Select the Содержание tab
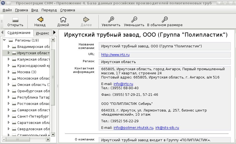 point(19,33)
